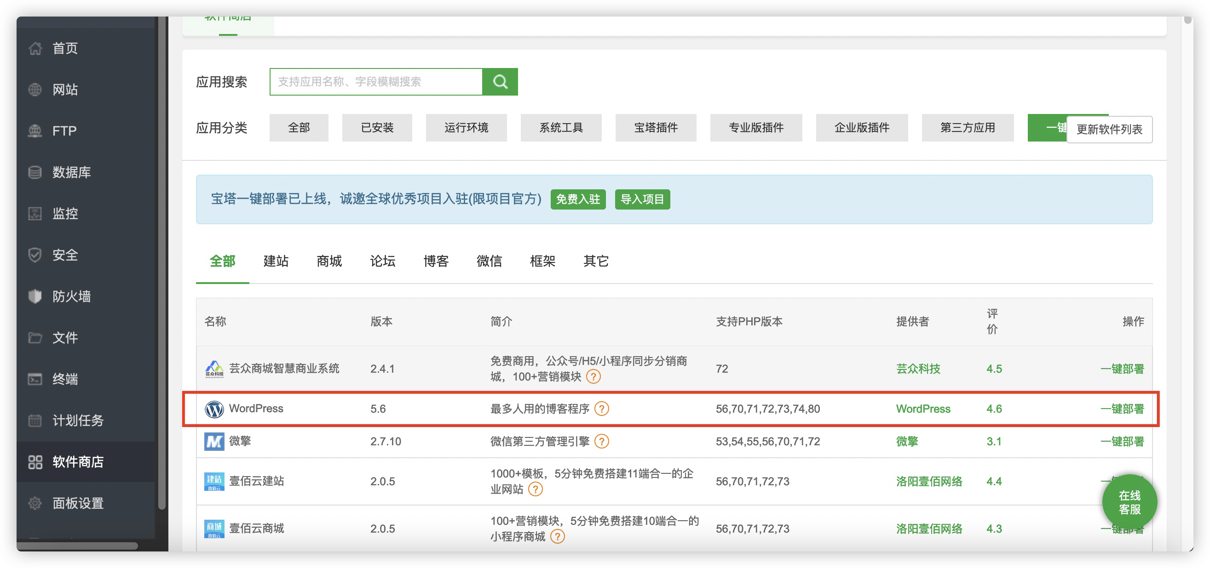Click the 数据库 database icon
This screenshot has height=568, width=1210.
tap(35, 172)
